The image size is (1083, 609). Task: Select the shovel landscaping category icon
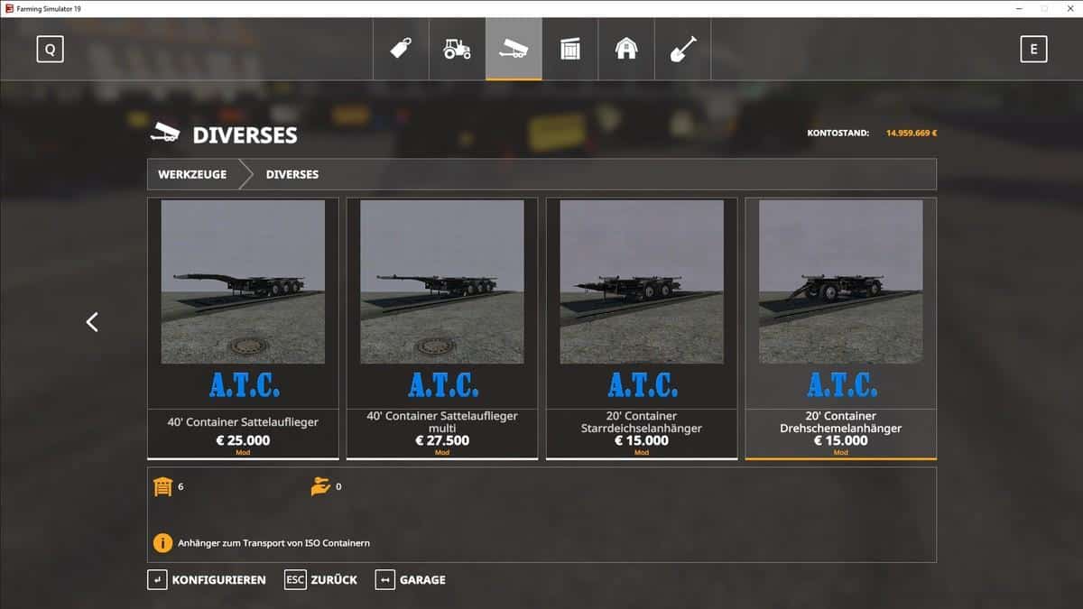682,49
